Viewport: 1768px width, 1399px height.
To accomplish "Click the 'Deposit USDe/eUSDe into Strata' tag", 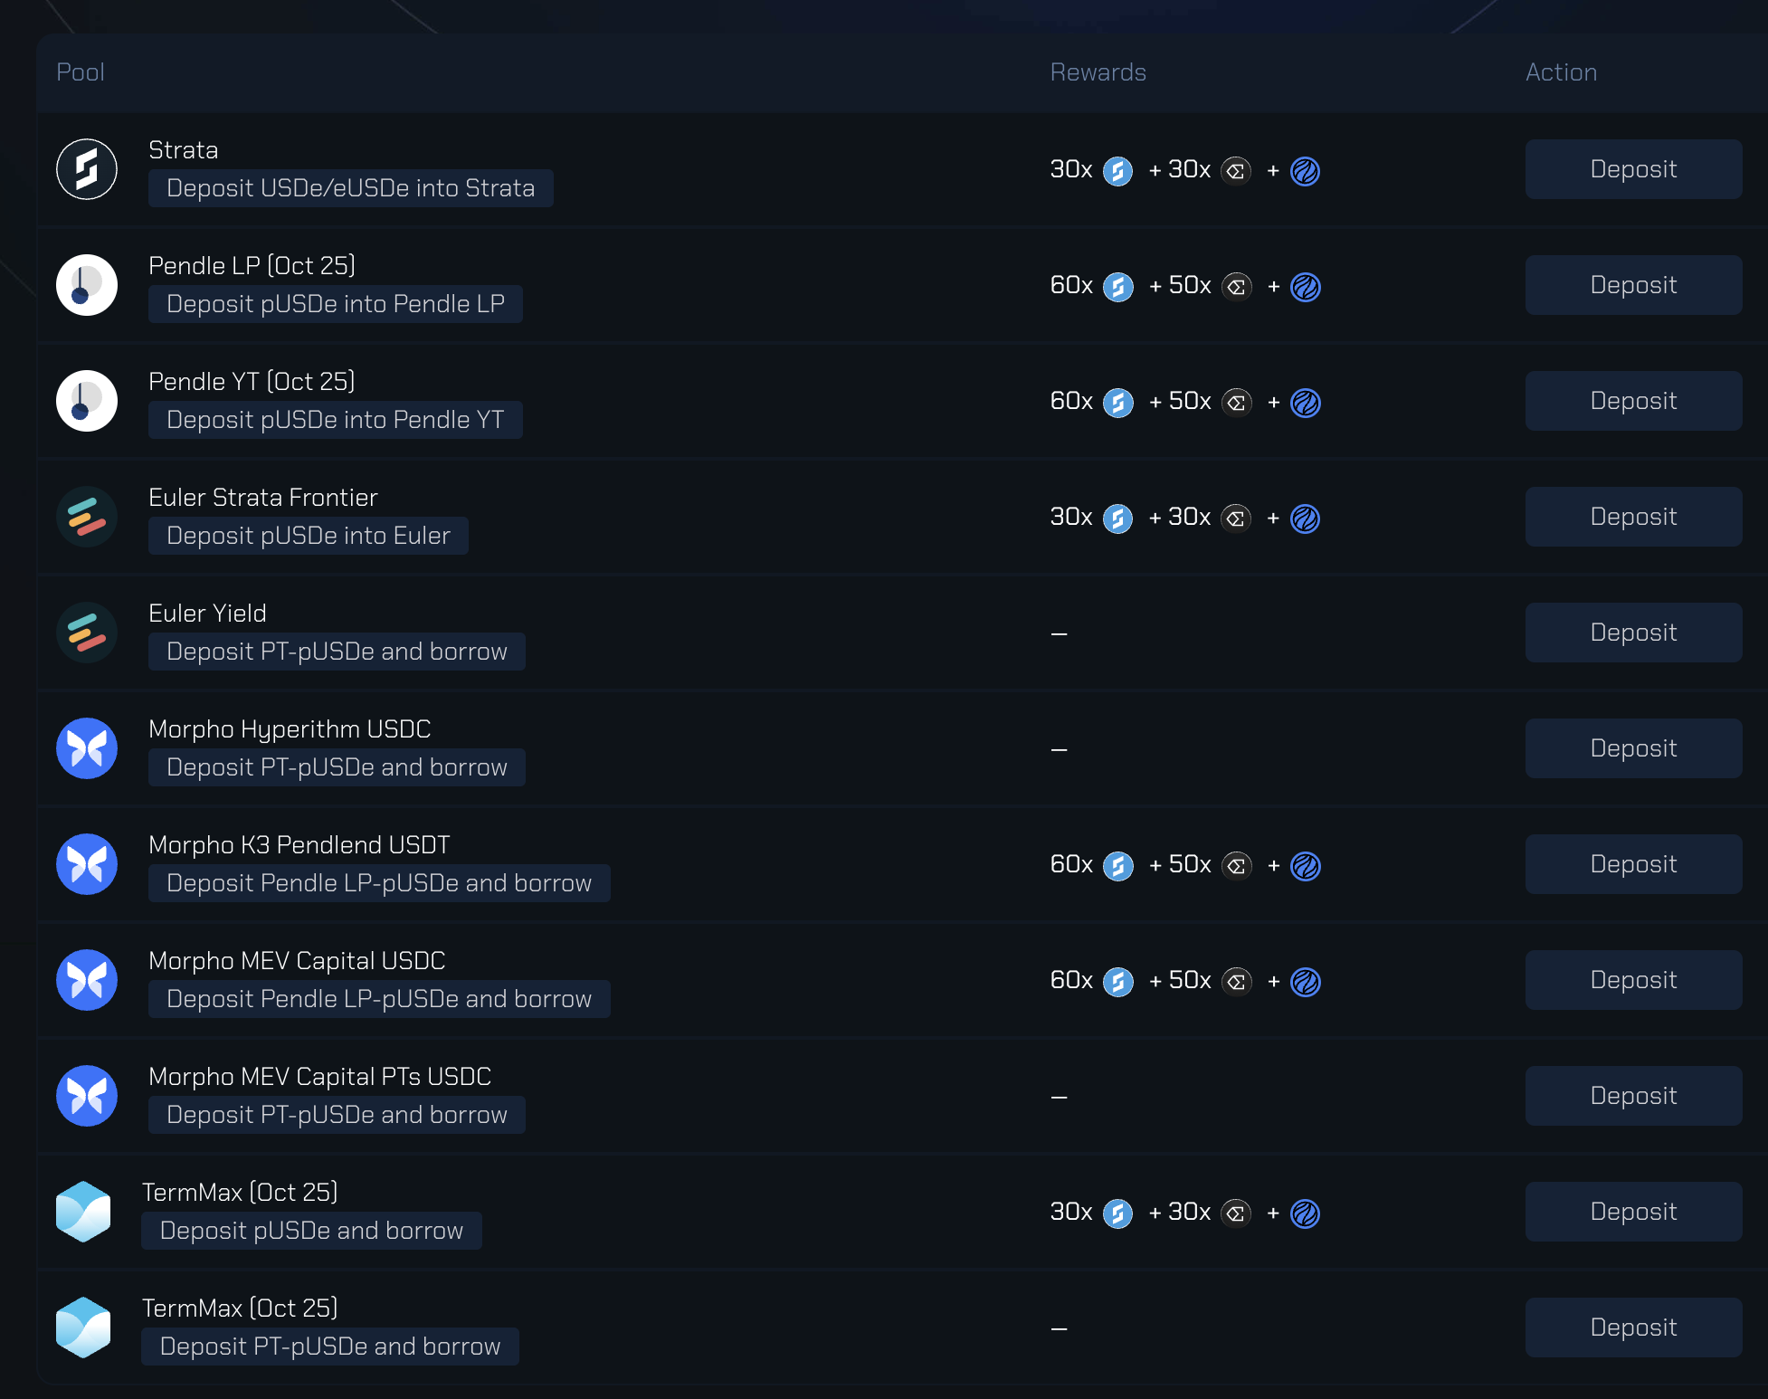I will pyautogui.click(x=350, y=188).
